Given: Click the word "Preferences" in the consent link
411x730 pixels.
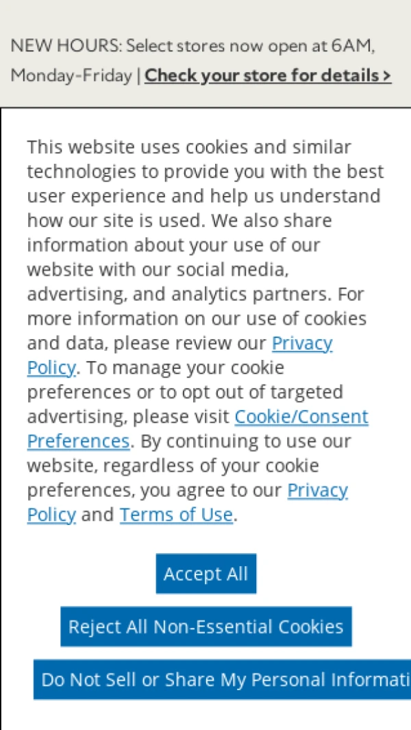Looking at the screenshot, I should [78, 441].
